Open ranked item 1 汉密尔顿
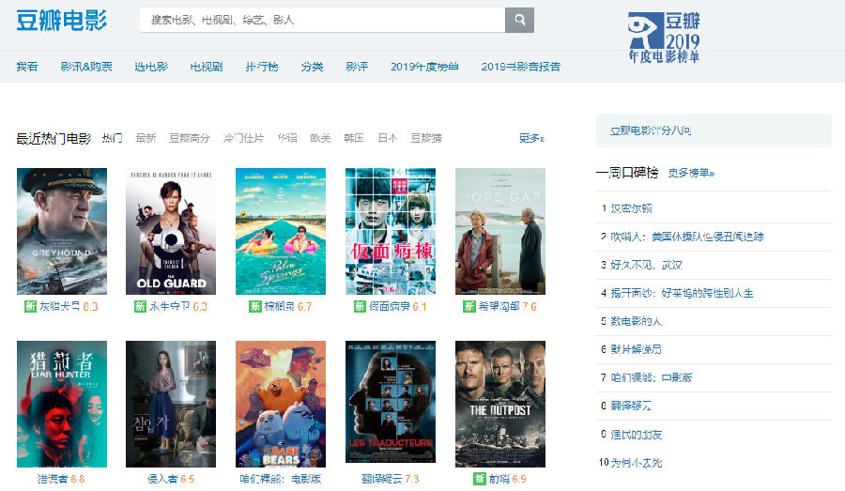This screenshot has width=845, height=491. (631, 208)
